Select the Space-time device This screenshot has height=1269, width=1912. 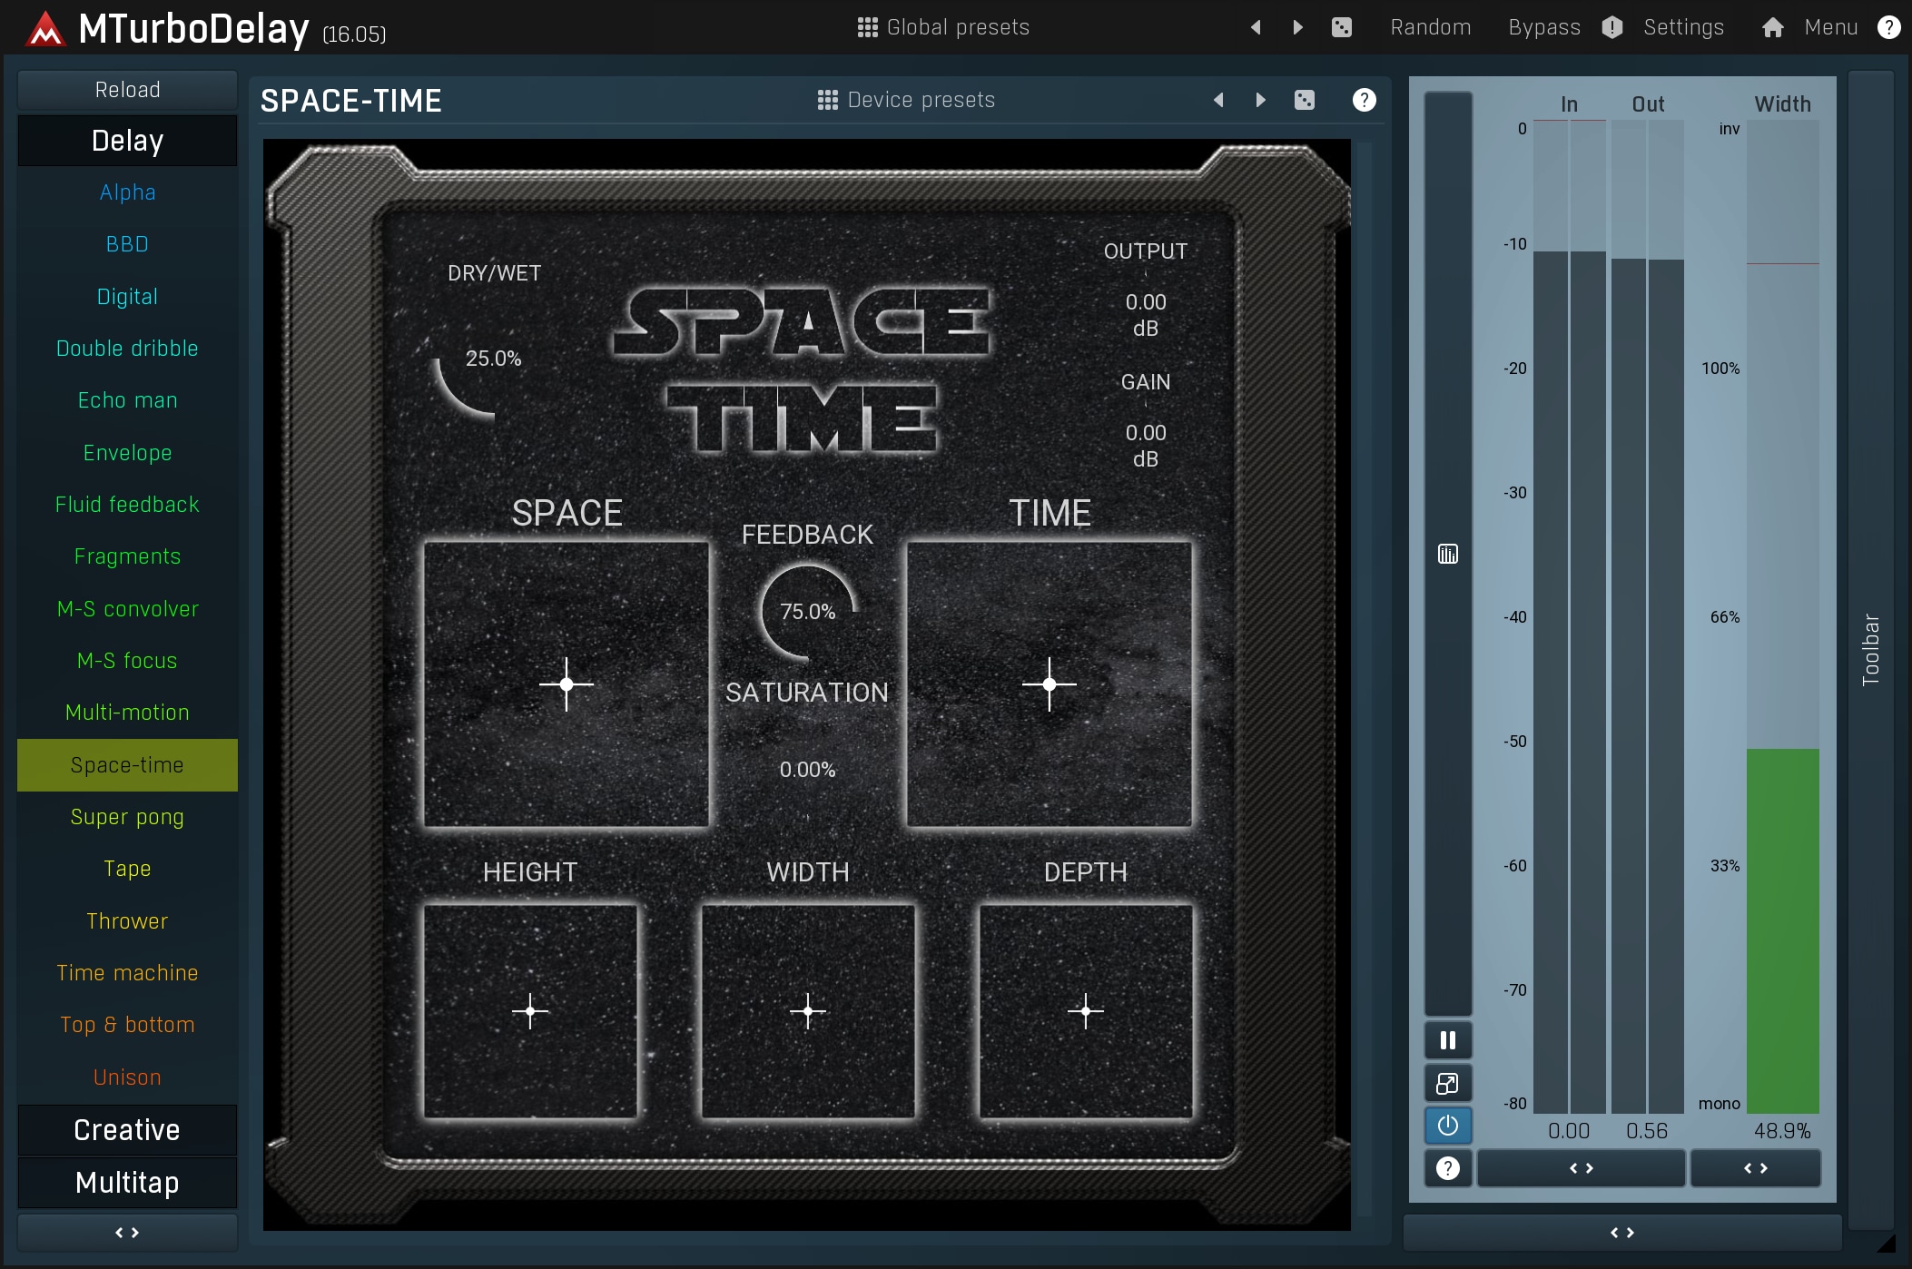pos(127,765)
